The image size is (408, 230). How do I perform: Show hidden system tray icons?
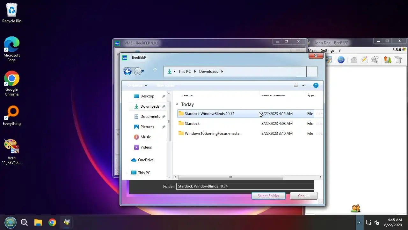tap(359, 222)
